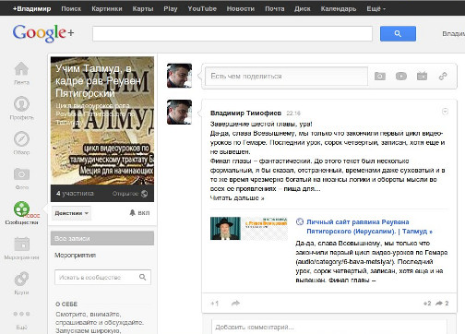Open author Владимир Тимофеев profile link
The width and height of the screenshot is (465, 334).
point(245,113)
